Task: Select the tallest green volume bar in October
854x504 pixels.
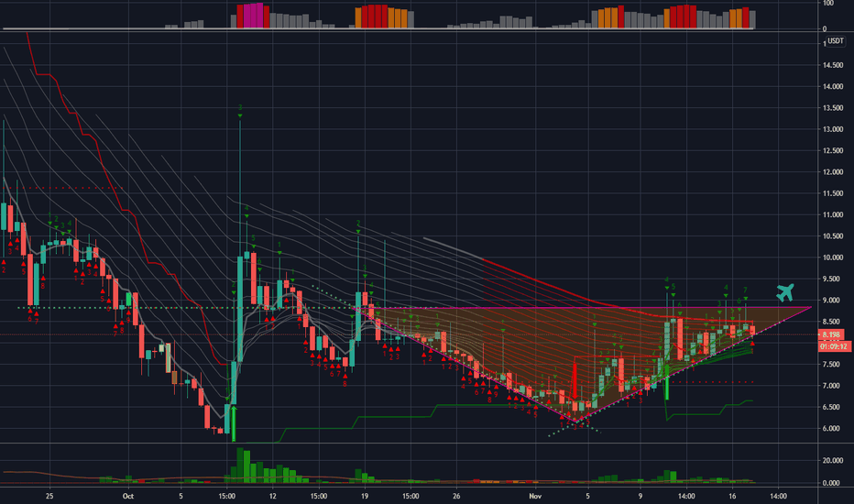Action: pos(240,465)
